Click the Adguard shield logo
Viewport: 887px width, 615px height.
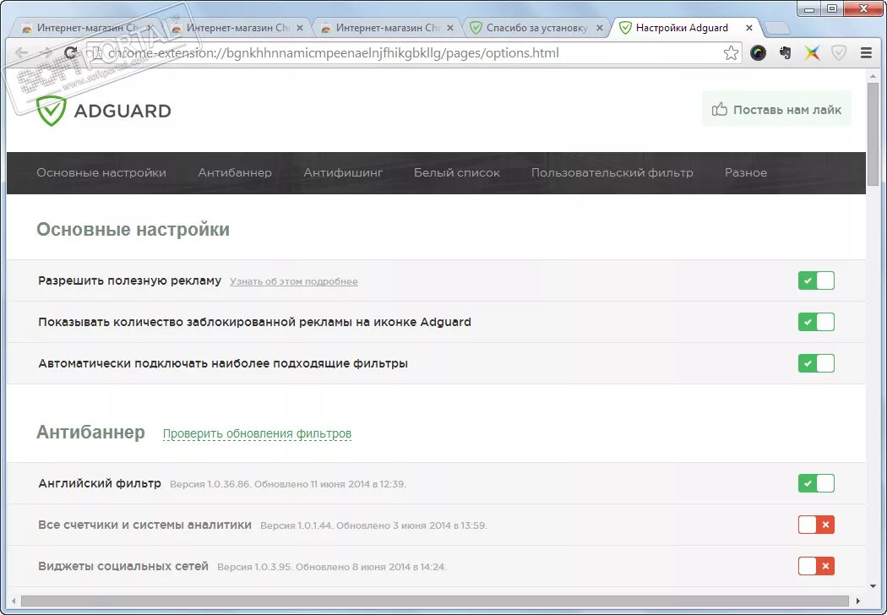(51, 111)
